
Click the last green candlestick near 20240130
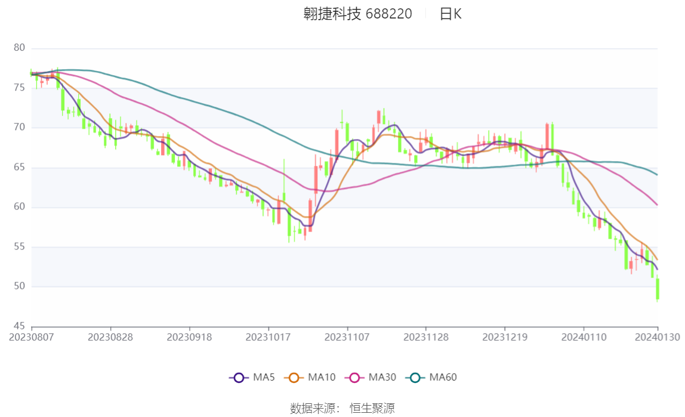tap(658, 289)
